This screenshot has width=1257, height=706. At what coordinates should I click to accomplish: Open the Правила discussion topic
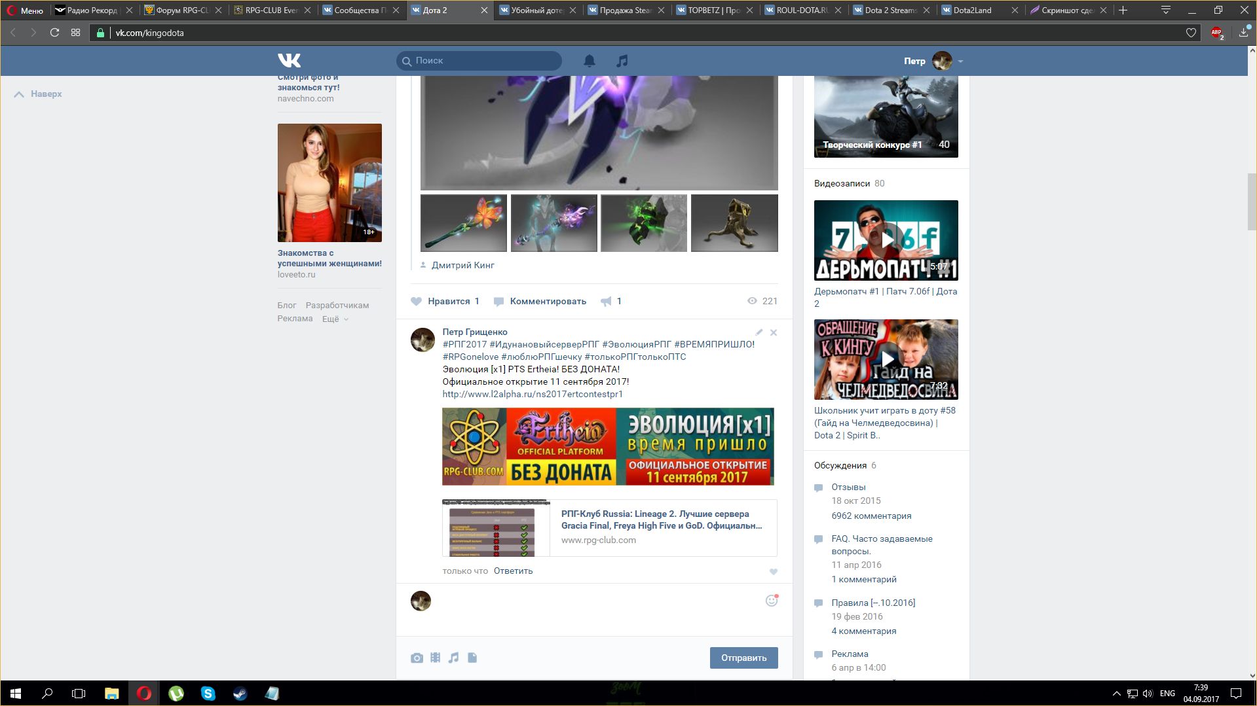[873, 603]
